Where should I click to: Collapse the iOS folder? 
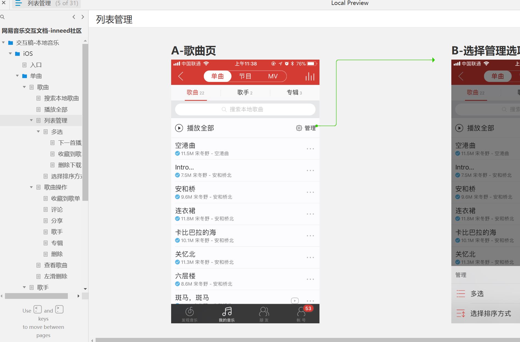pos(10,54)
